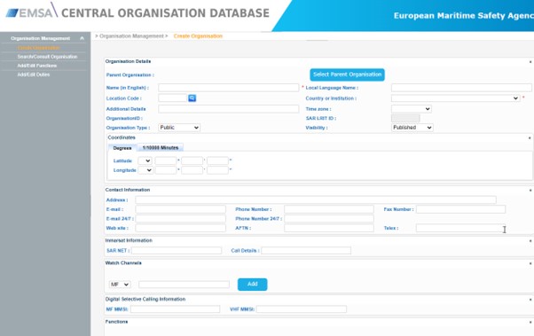
Task: Focus the SAR NET field
Action: [x=177, y=251]
